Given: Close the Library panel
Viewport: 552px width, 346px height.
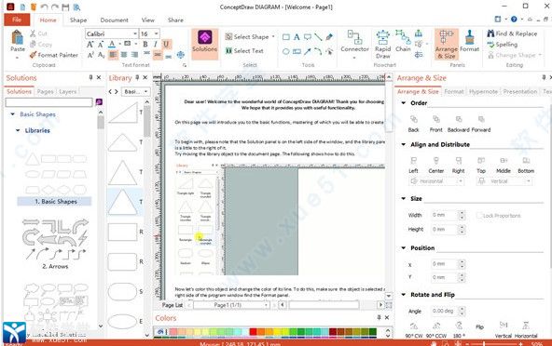Looking at the screenshot, I should pyautogui.click(x=145, y=77).
